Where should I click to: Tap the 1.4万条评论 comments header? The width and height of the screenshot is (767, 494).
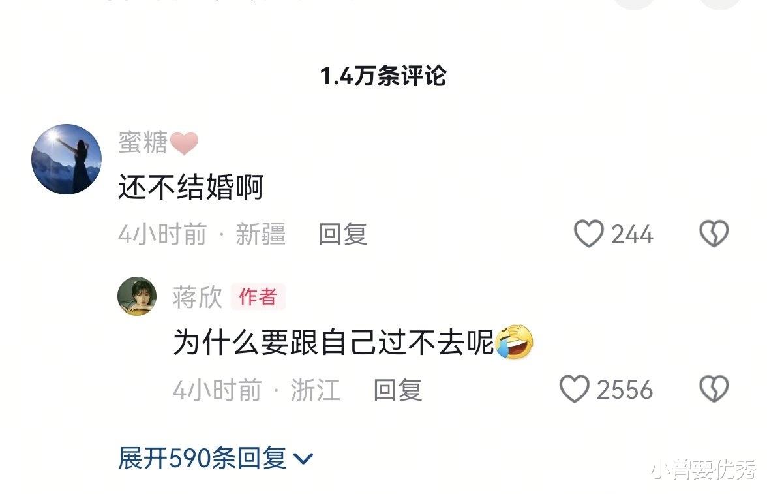[x=383, y=76]
